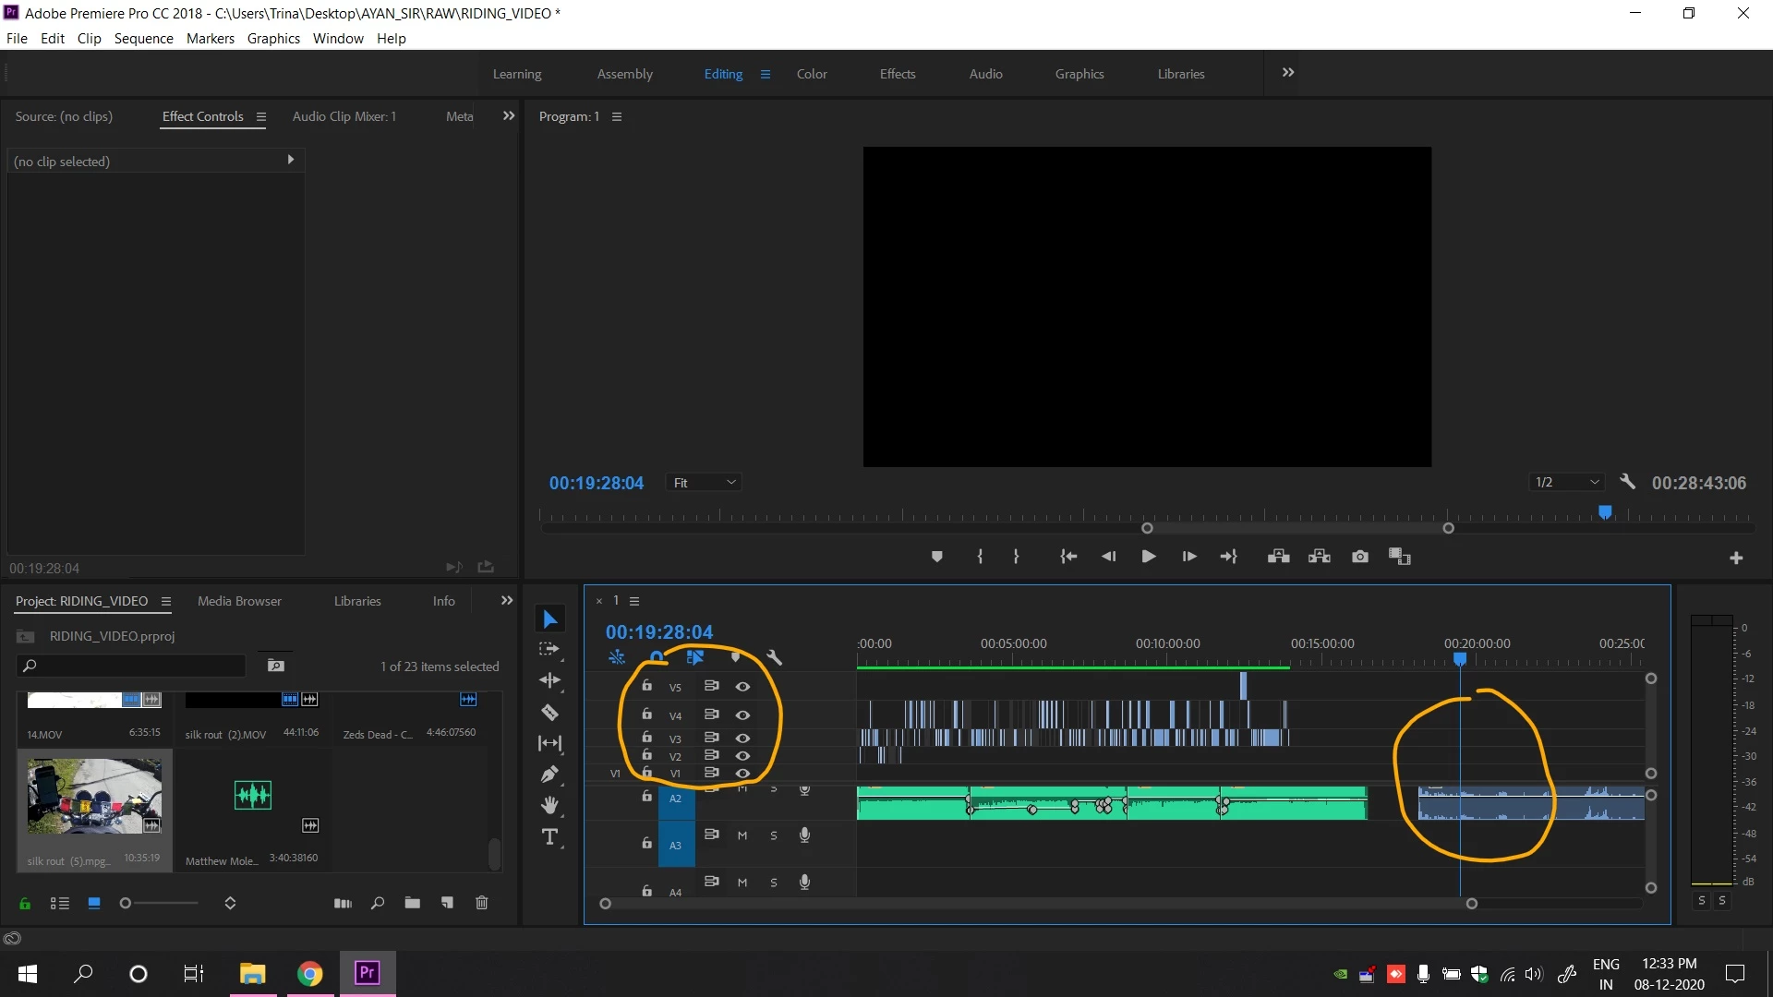Viewport: 1773px width, 997px height.
Task: Click Go to In point button
Action: (x=1068, y=557)
